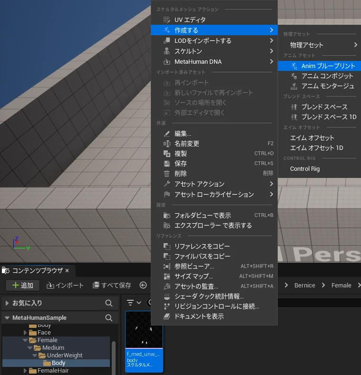The height and width of the screenshot is (375, 361).
Task: Select 名前変更 to rename asset
Action: click(x=214, y=144)
